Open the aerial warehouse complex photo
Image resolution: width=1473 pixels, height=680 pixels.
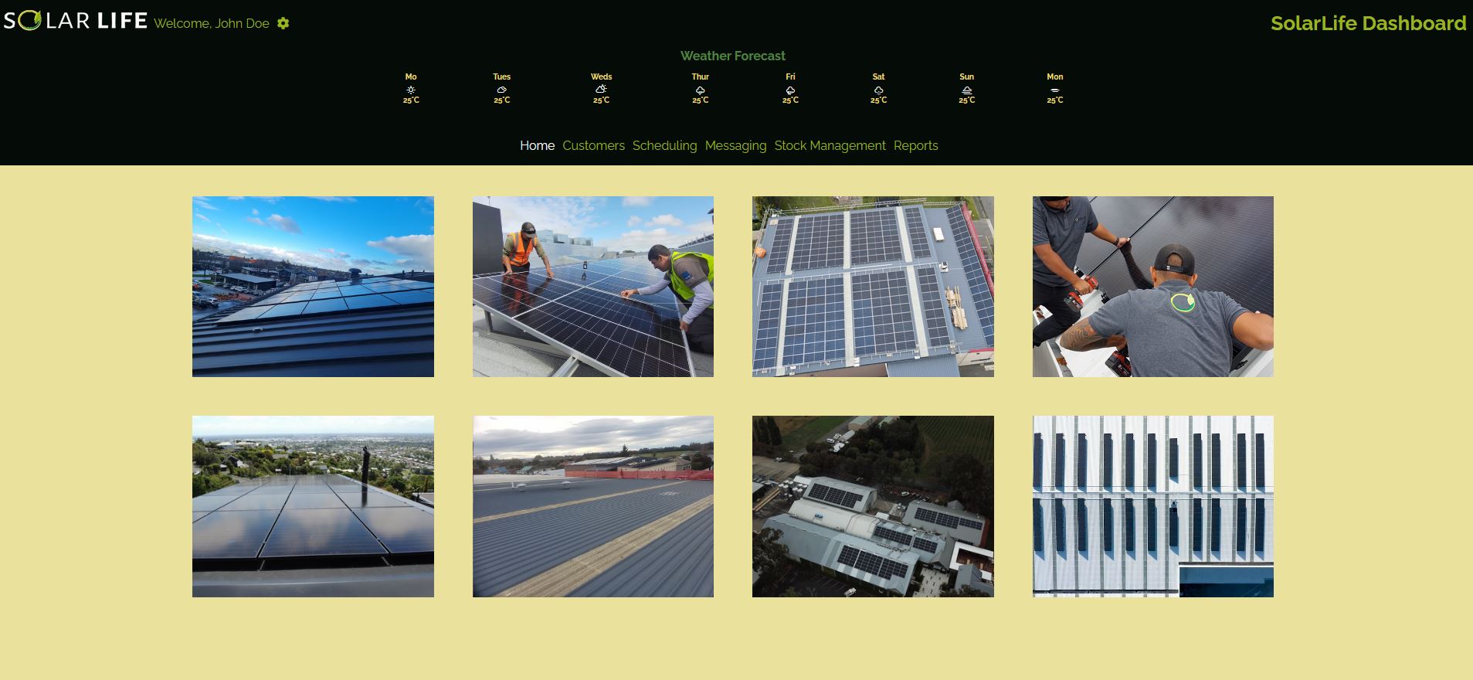pyautogui.click(x=873, y=506)
